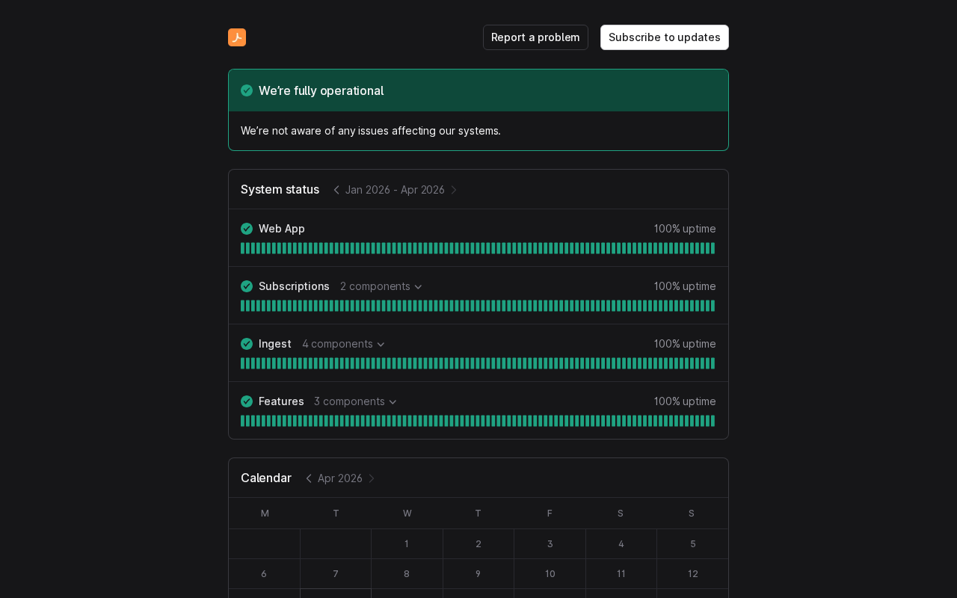Image resolution: width=957 pixels, height=598 pixels.
Task: Click the Subscriptions status check icon
Action: tap(247, 286)
